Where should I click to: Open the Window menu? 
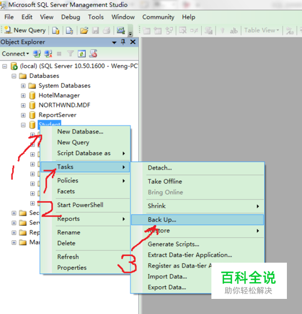click(x=123, y=17)
